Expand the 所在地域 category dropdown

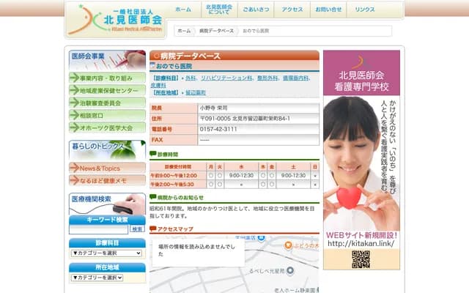coord(107,278)
